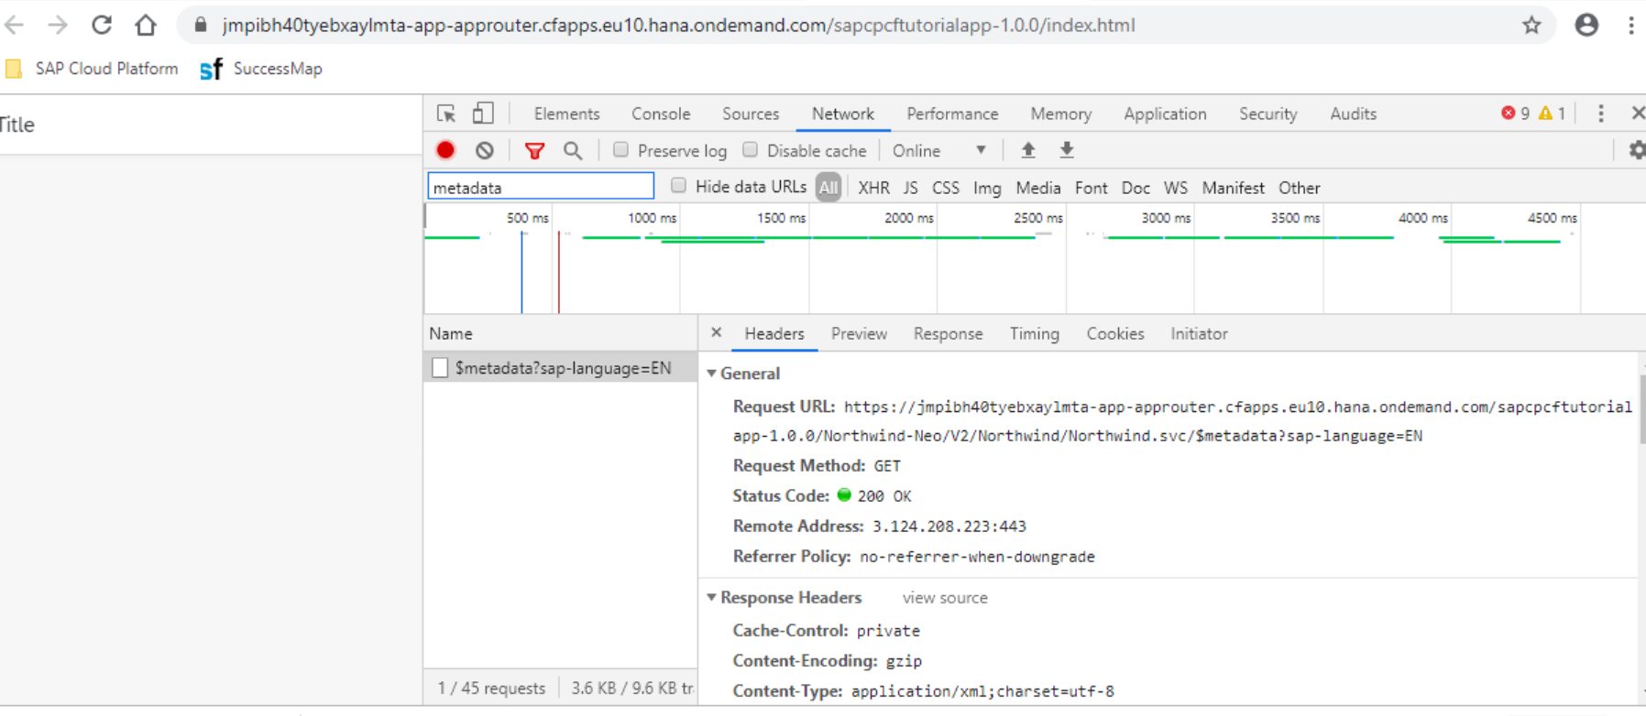Export HAR with the download arrow
Screen dimensions: 1646x716
pos(1067,150)
